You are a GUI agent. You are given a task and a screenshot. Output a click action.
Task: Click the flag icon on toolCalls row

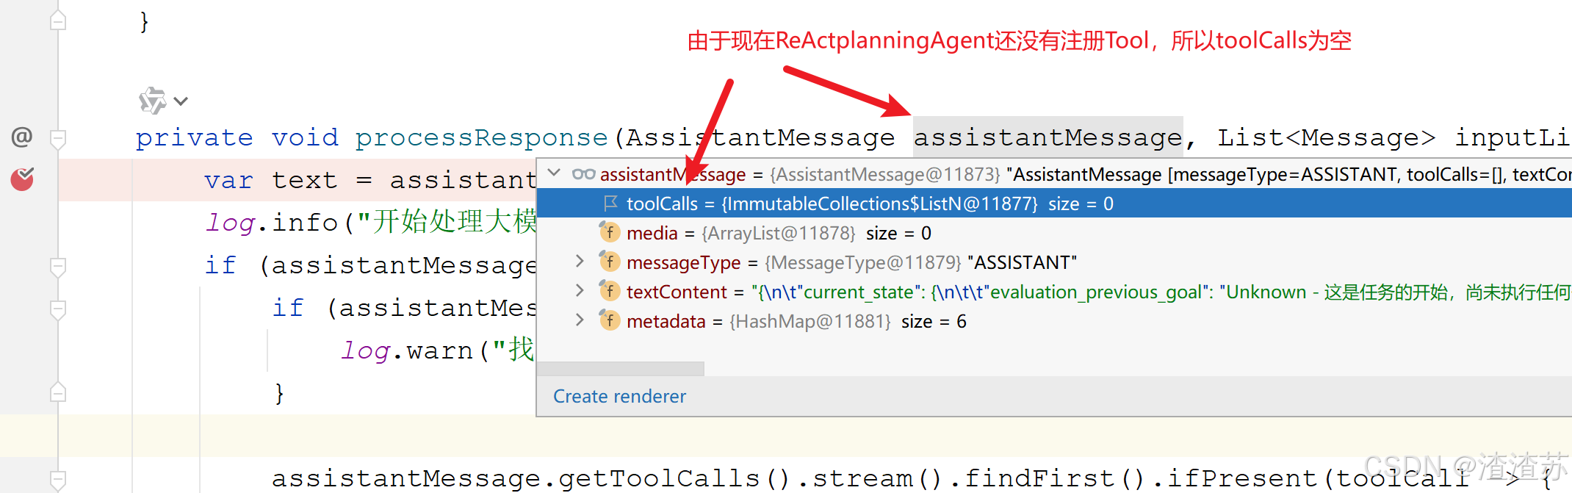pyautogui.click(x=610, y=203)
